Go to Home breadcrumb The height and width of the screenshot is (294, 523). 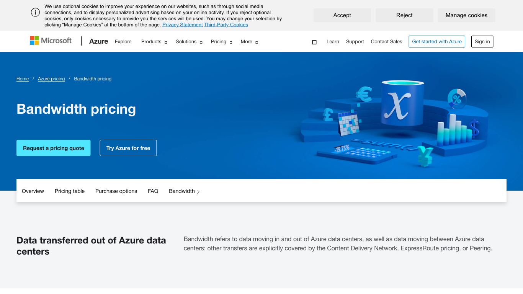click(x=23, y=79)
